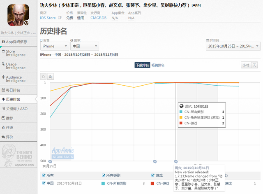263x194 pixels.
Task: Select the 下载排名 download rank tab
Action: pos(142,65)
